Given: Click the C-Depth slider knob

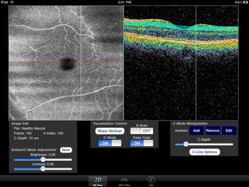Looking at the screenshot, I should click(186, 144).
